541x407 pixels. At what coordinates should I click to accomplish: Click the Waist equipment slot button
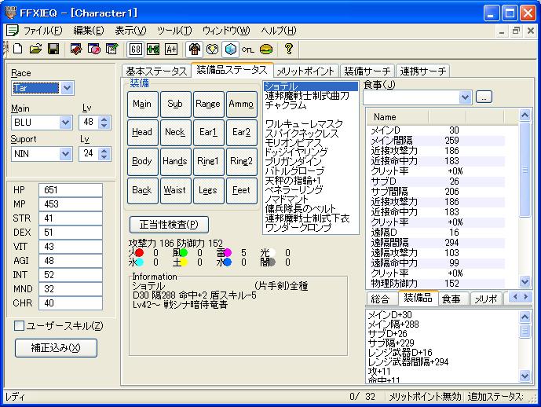(175, 190)
